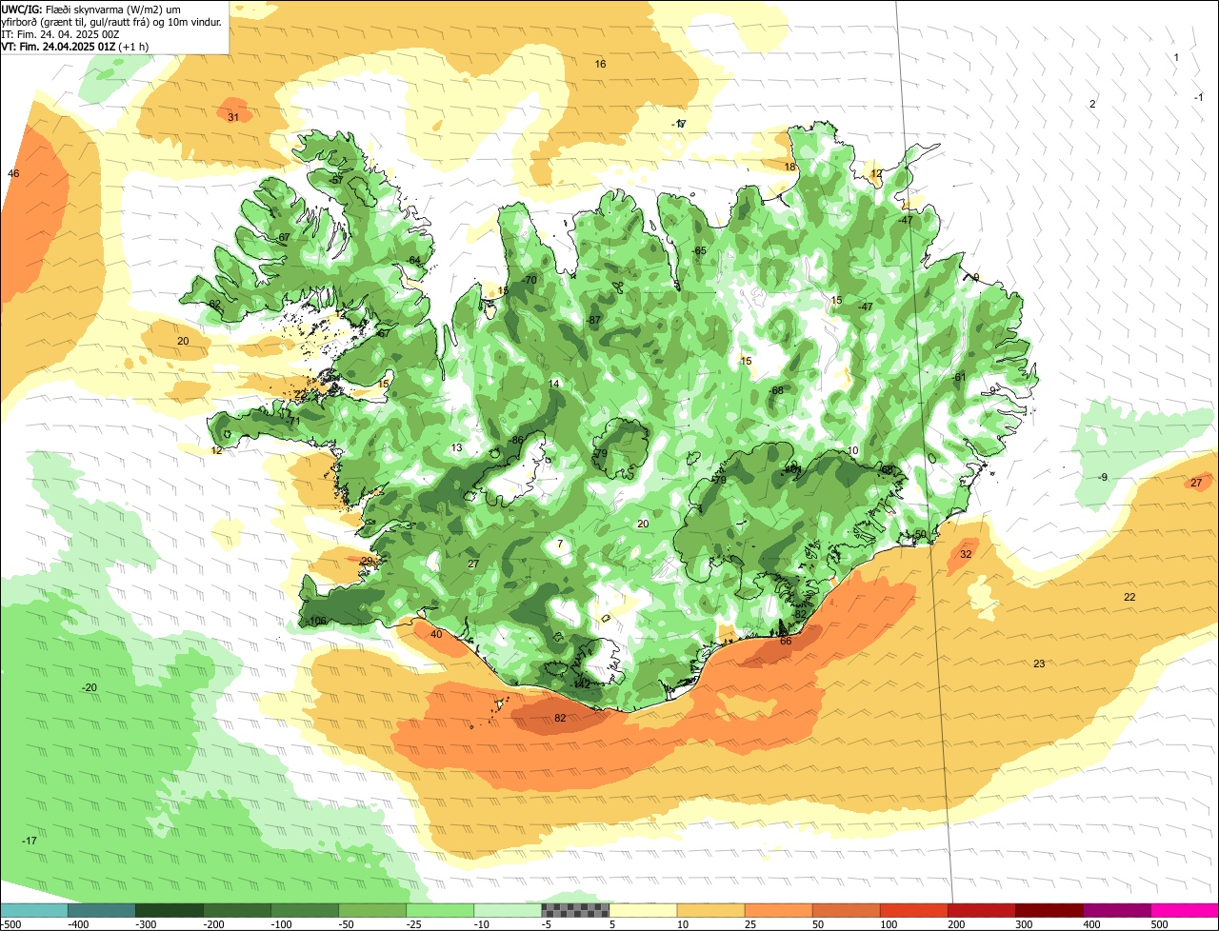Click the value '31' in the northwest orange spot
The width and height of the screenshot is (1219, 931).
(x=233, y=118)
